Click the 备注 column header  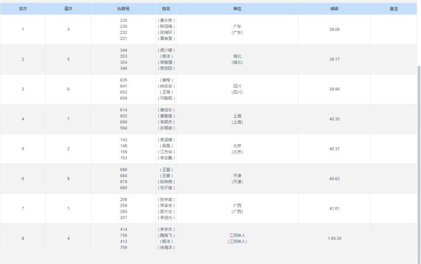point(393,9)
